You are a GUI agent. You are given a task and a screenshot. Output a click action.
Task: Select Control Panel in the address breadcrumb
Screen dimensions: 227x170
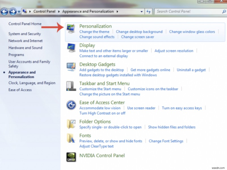[x=44, y=11]
